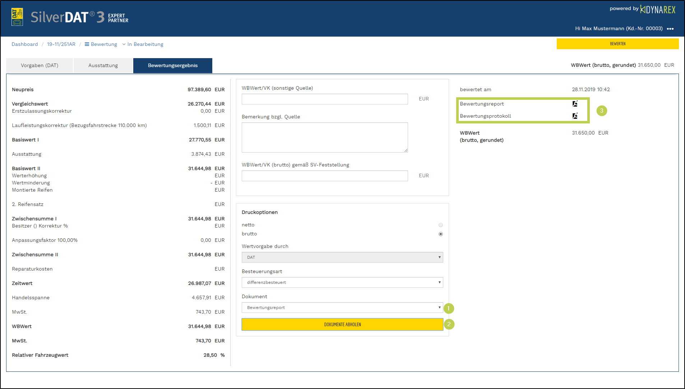
Task: Switch to the Ausstattung tab
Action: pyautogui.click(x=103, y=65)
